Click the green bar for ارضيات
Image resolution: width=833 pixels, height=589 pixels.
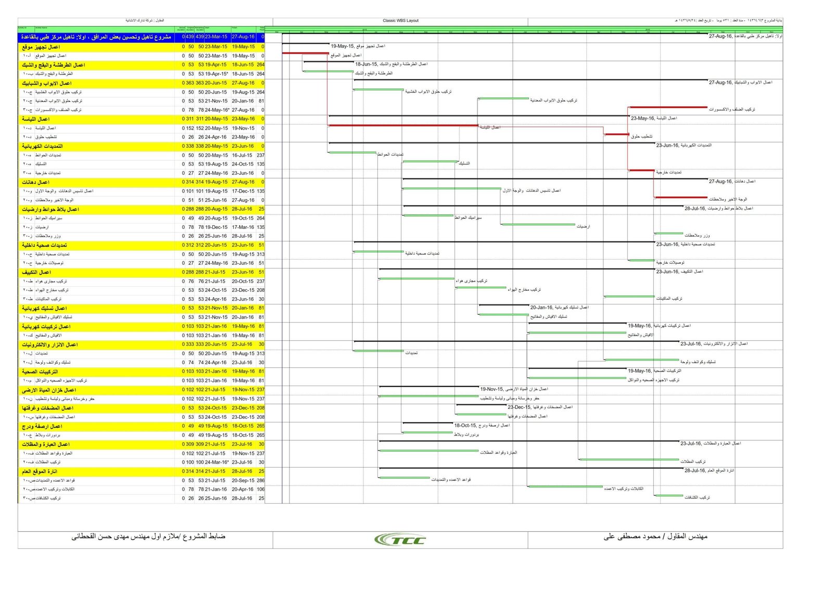538,225
